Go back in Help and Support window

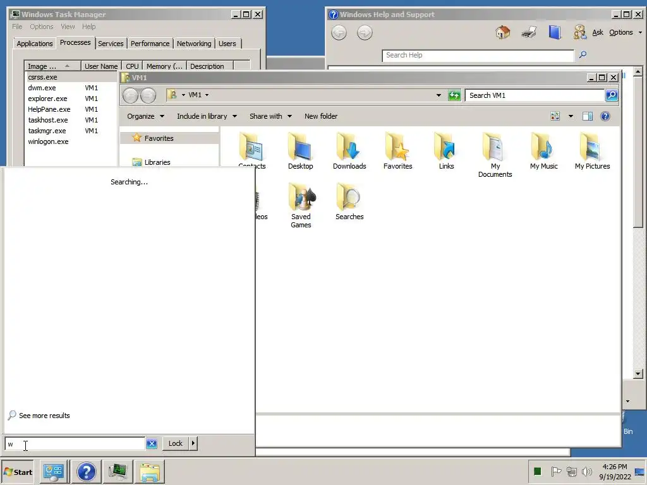coord(339,33)
